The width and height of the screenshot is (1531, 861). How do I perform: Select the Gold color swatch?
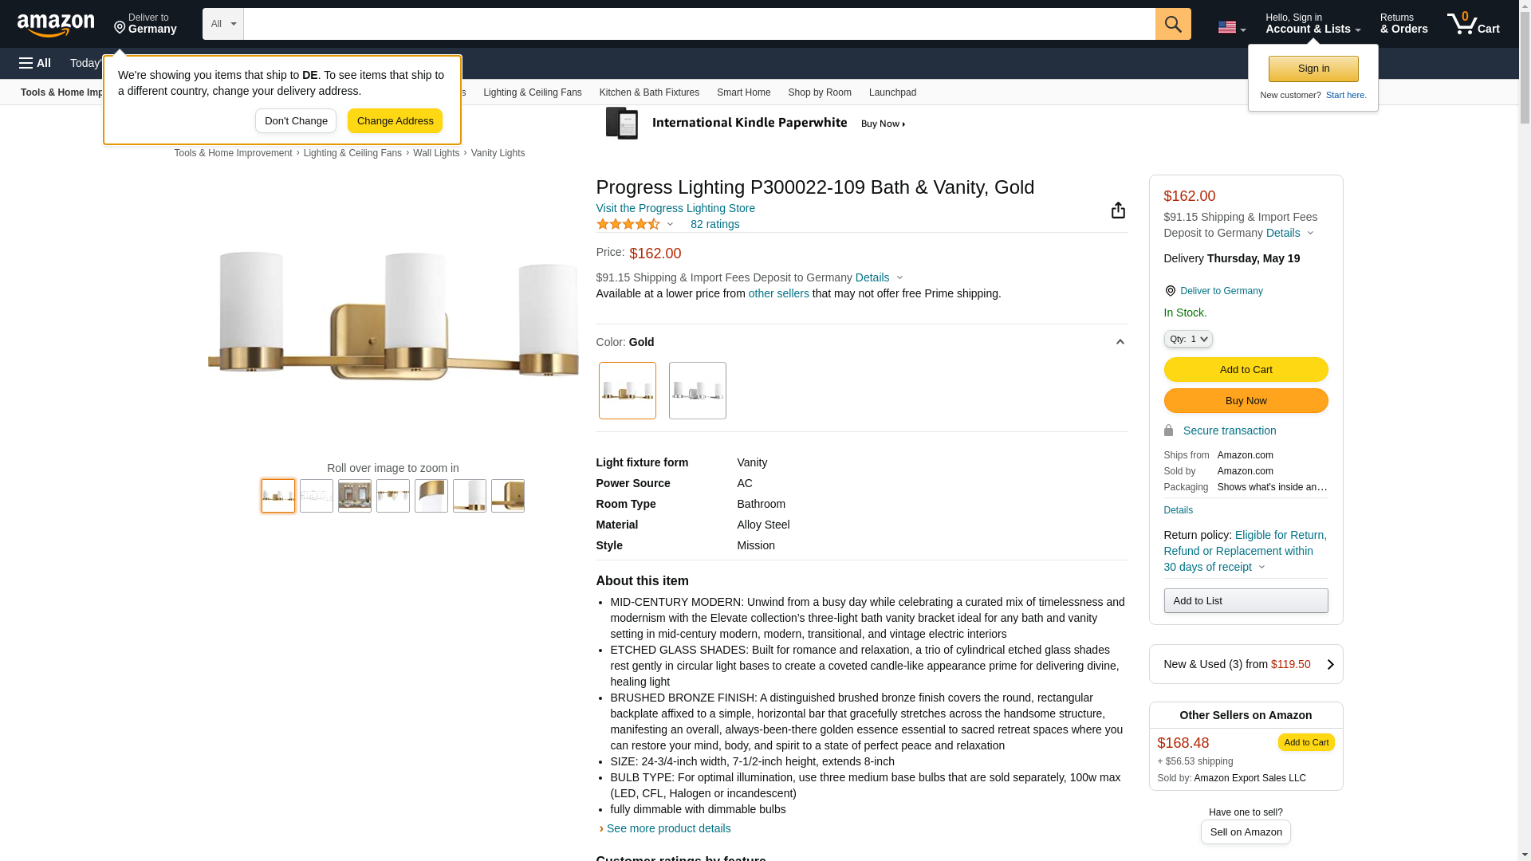[x=627, y=391]
